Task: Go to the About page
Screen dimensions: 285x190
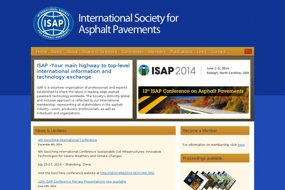Action: [72, 52]
